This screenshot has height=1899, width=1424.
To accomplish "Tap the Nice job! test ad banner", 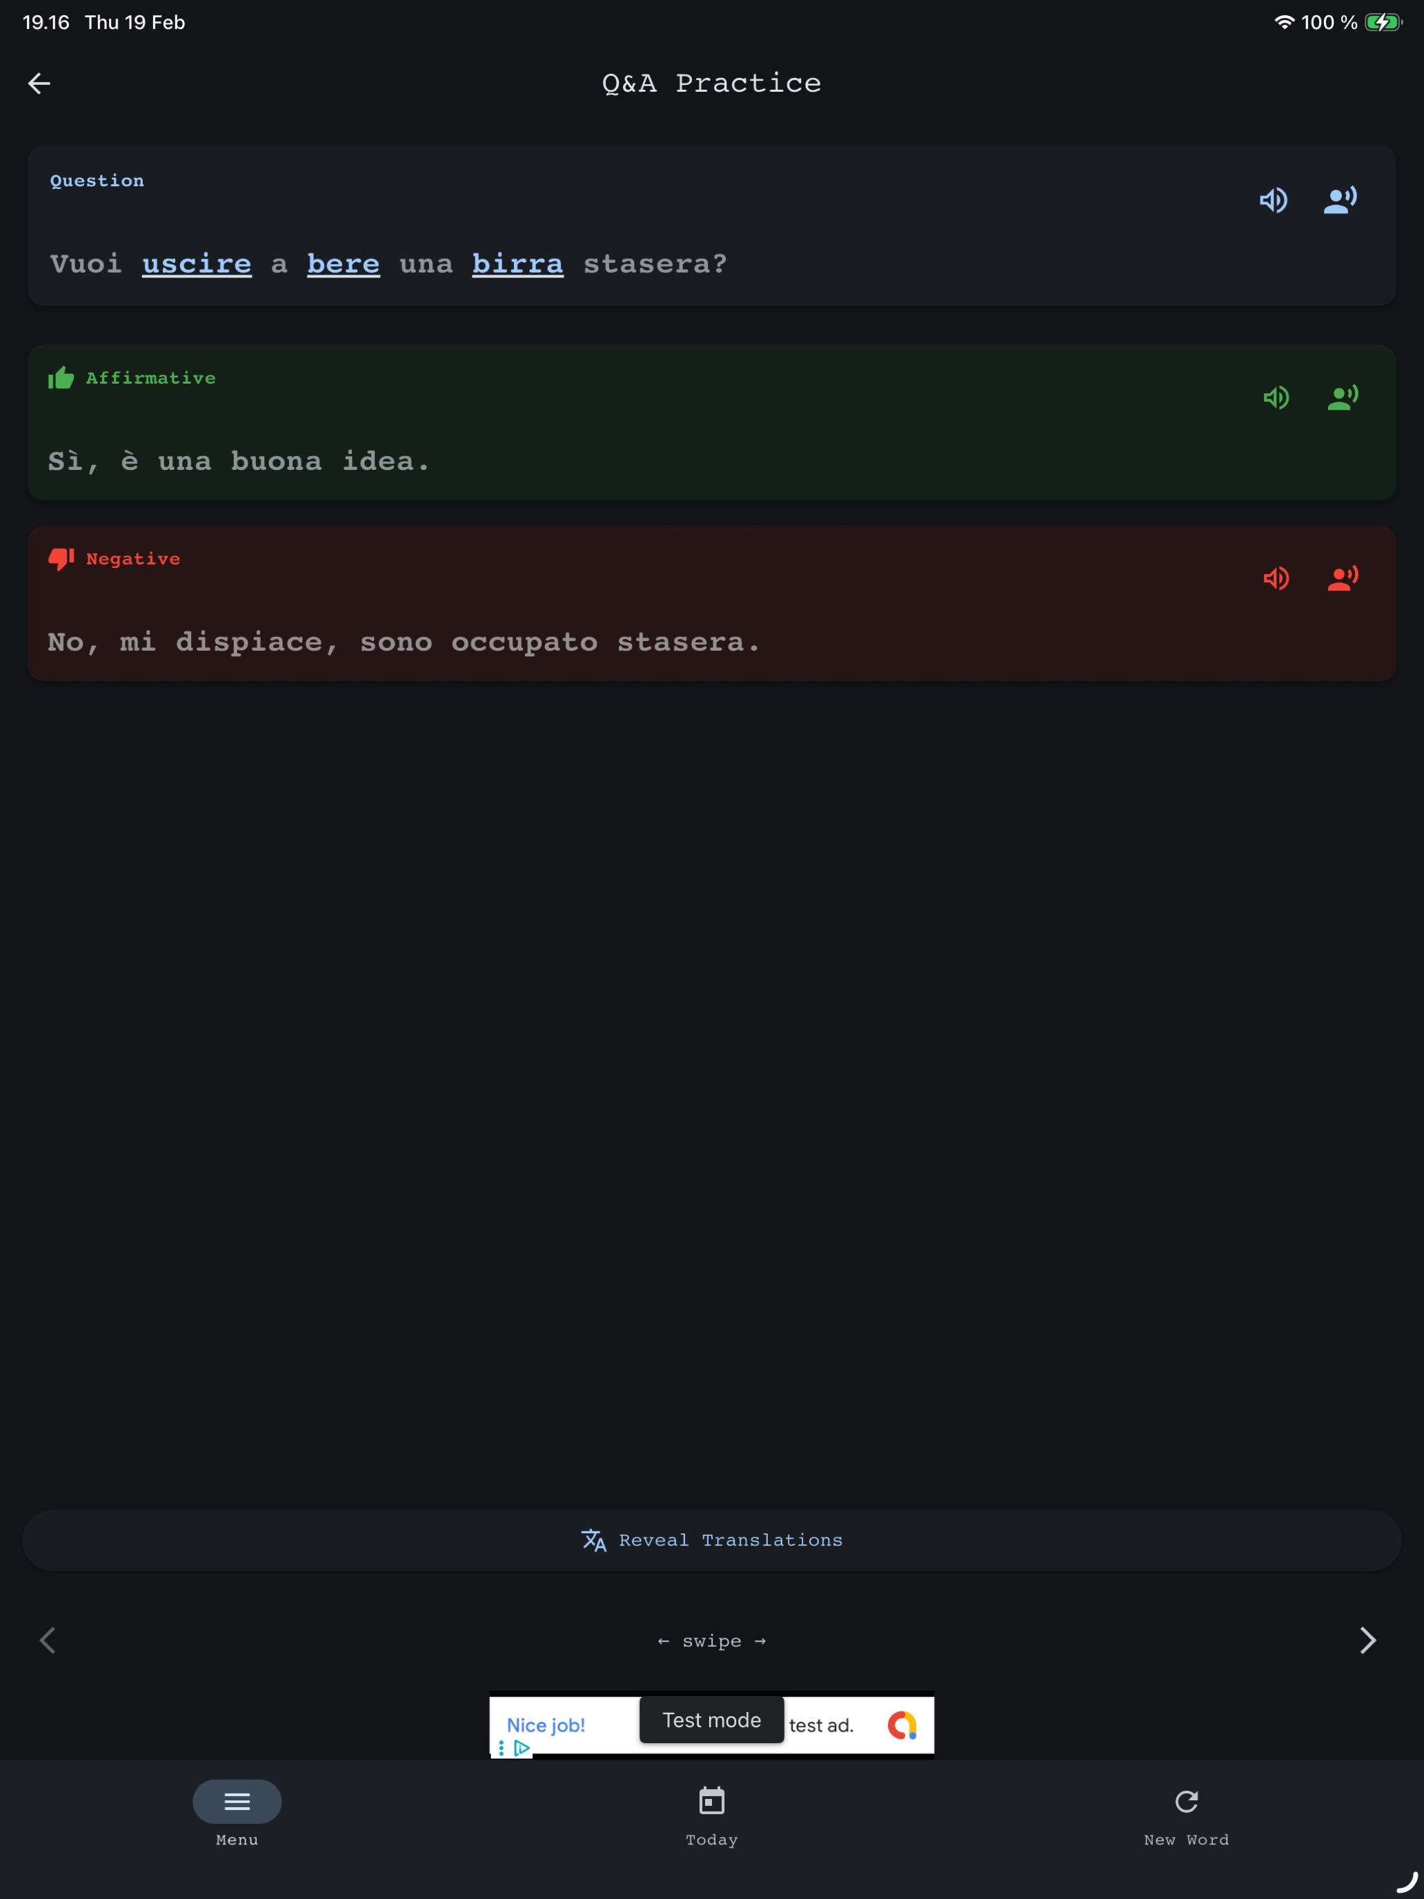I will [711, 1724].
